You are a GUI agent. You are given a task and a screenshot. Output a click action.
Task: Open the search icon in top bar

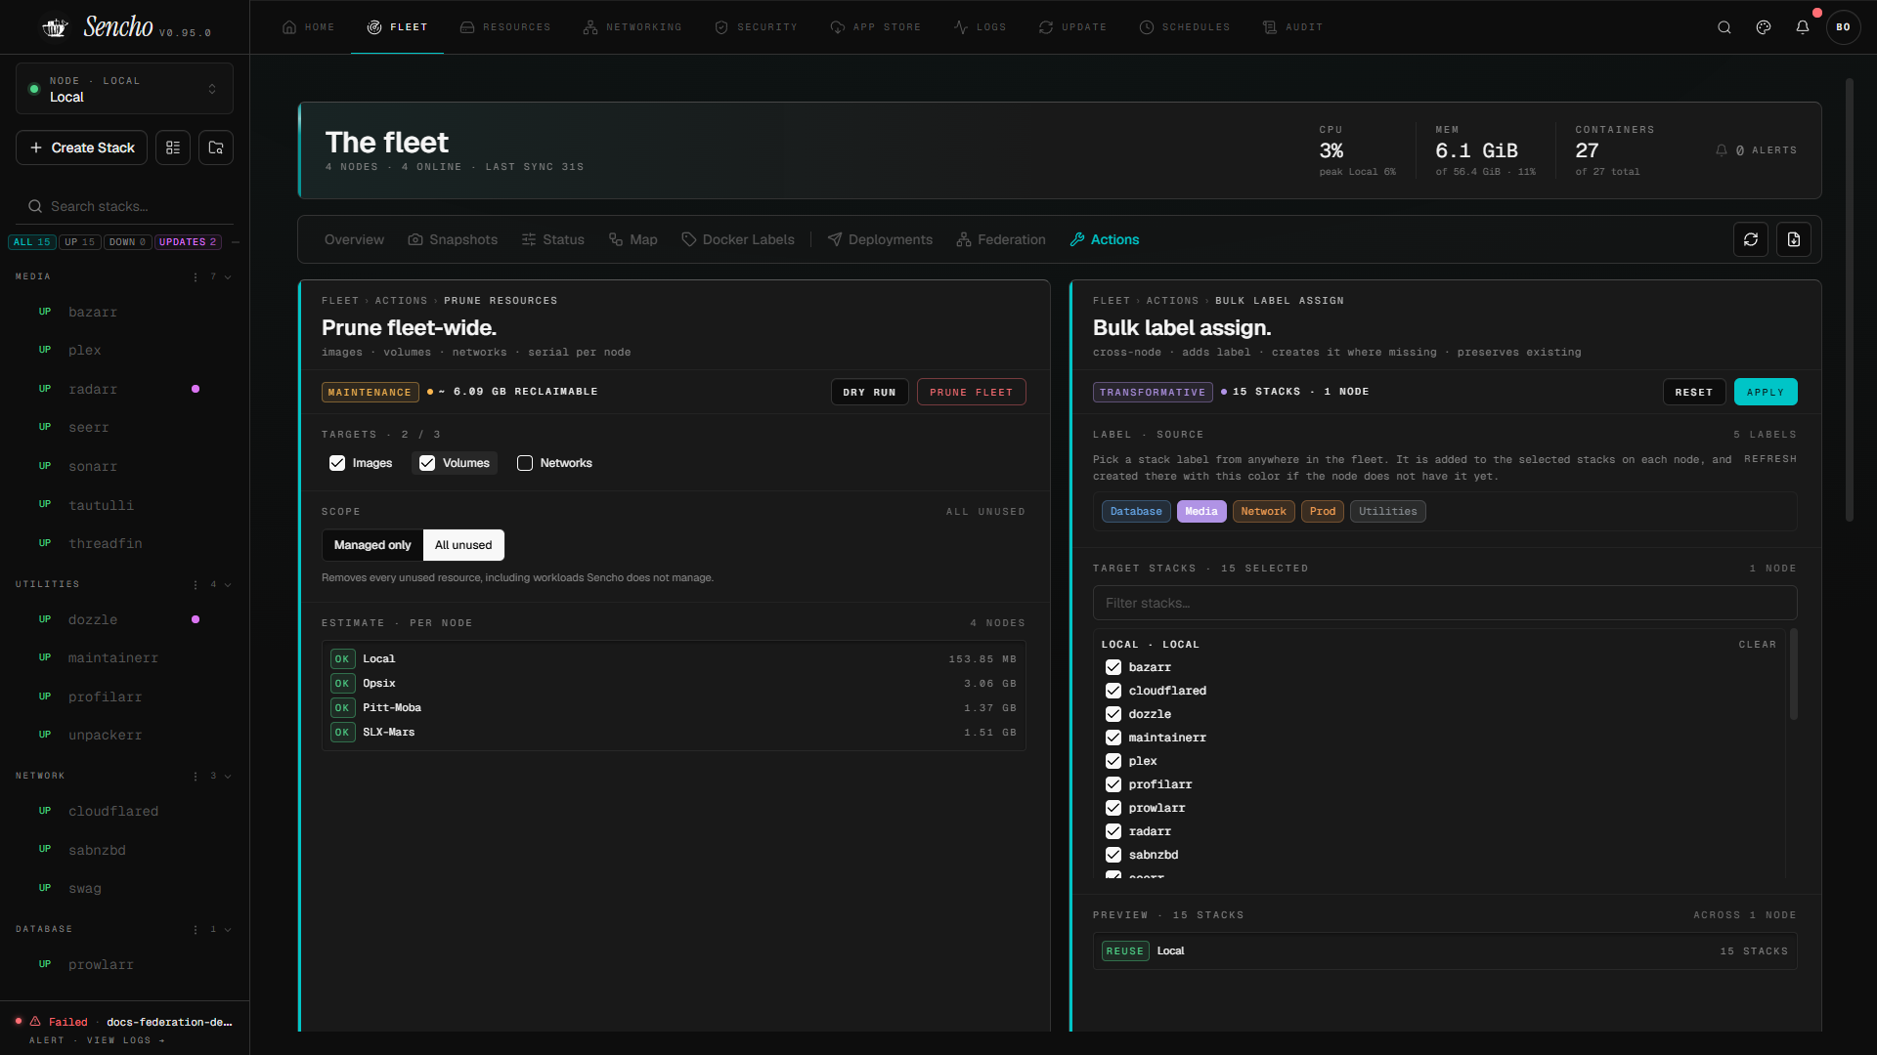pyautogui.click(x=1724, y=27)
